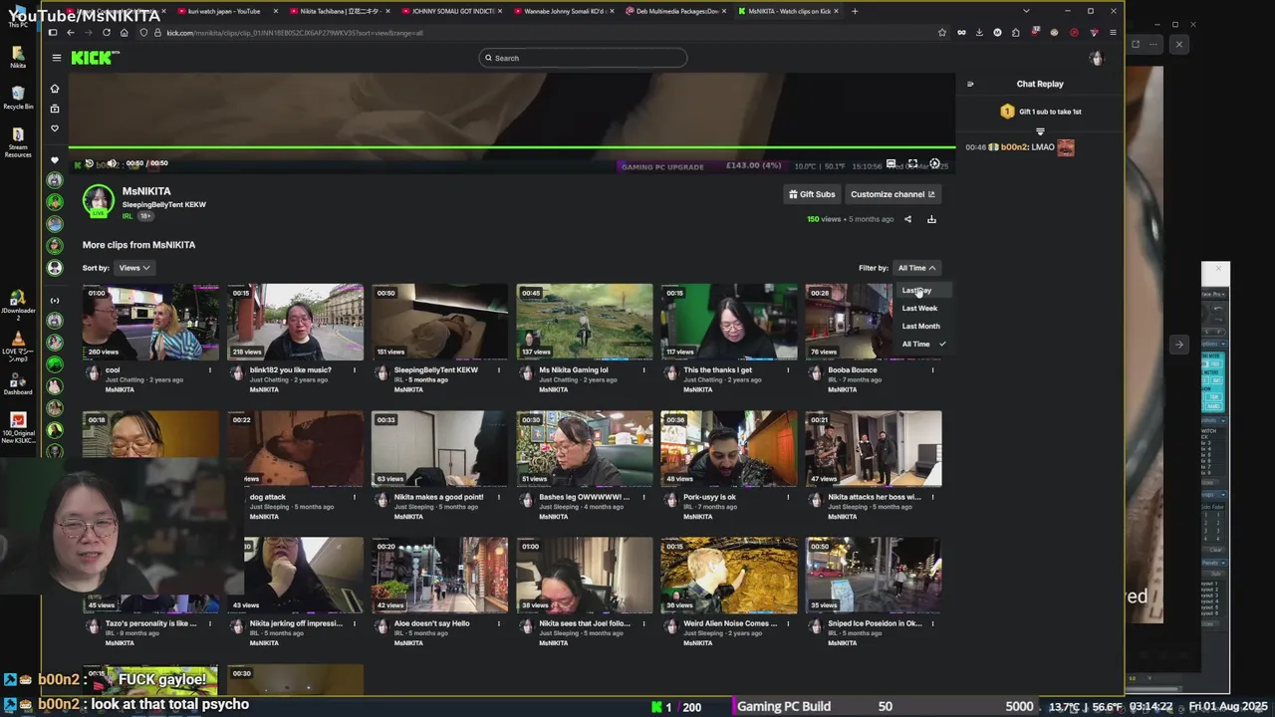Open the Following heart icon in the sidebar
The width and height of the screenshot is (1275, 717).
coord(55,128)
